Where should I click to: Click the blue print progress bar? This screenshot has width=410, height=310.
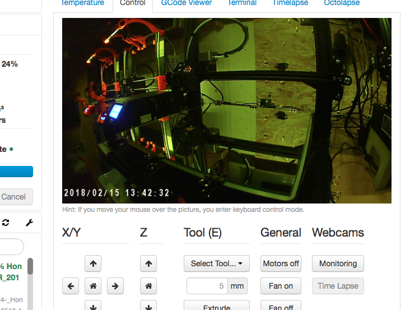tap(16, 172)
